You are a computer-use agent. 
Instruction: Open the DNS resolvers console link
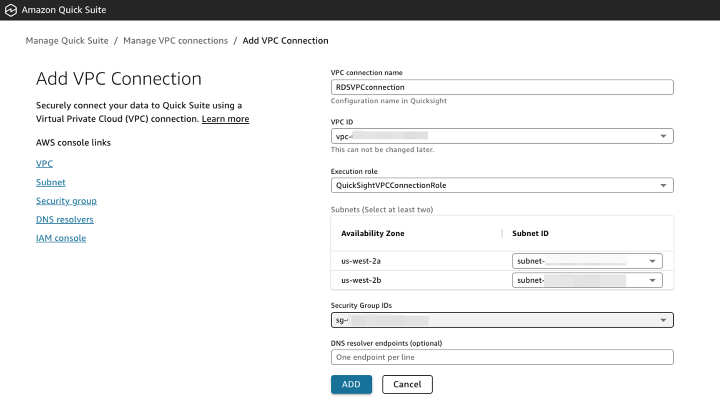[65, 219]
